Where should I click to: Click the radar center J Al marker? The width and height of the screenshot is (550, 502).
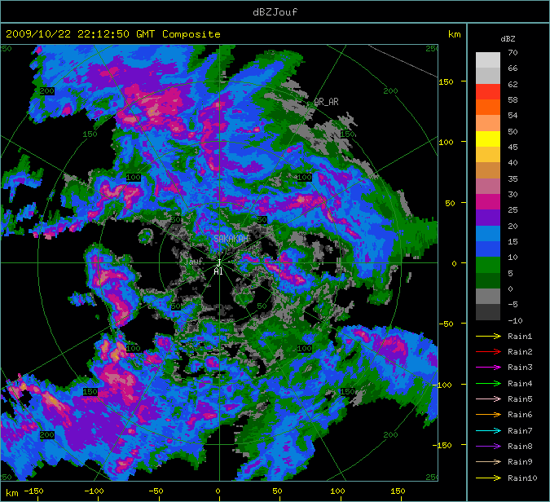pos(218,267)
